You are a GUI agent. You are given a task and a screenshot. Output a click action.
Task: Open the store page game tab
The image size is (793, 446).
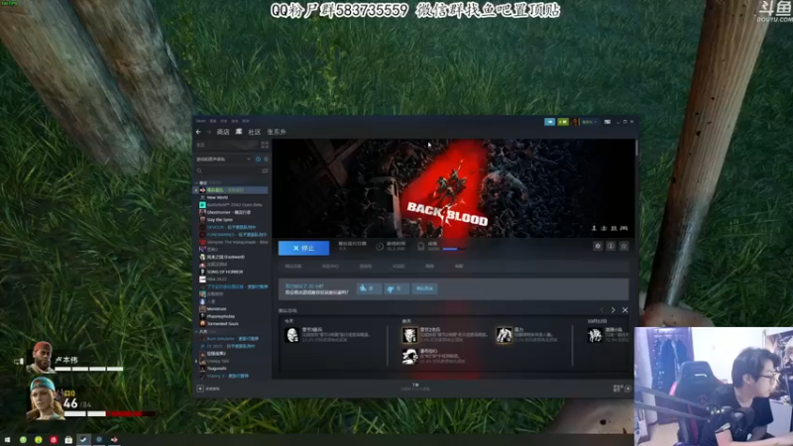293,266
